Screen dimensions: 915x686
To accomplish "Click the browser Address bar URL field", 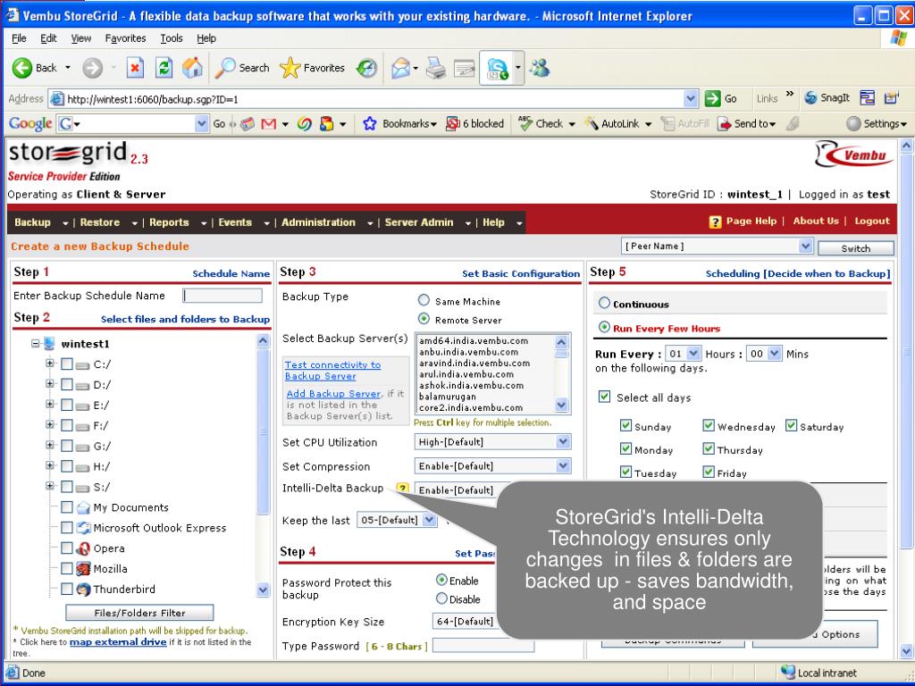I will (x=374, y=98).
